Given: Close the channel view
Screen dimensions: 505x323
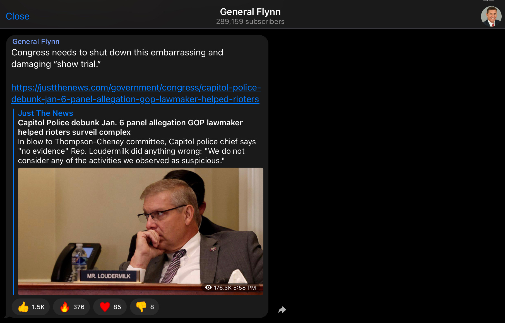Looking at the screenshot, I should 18,16.
